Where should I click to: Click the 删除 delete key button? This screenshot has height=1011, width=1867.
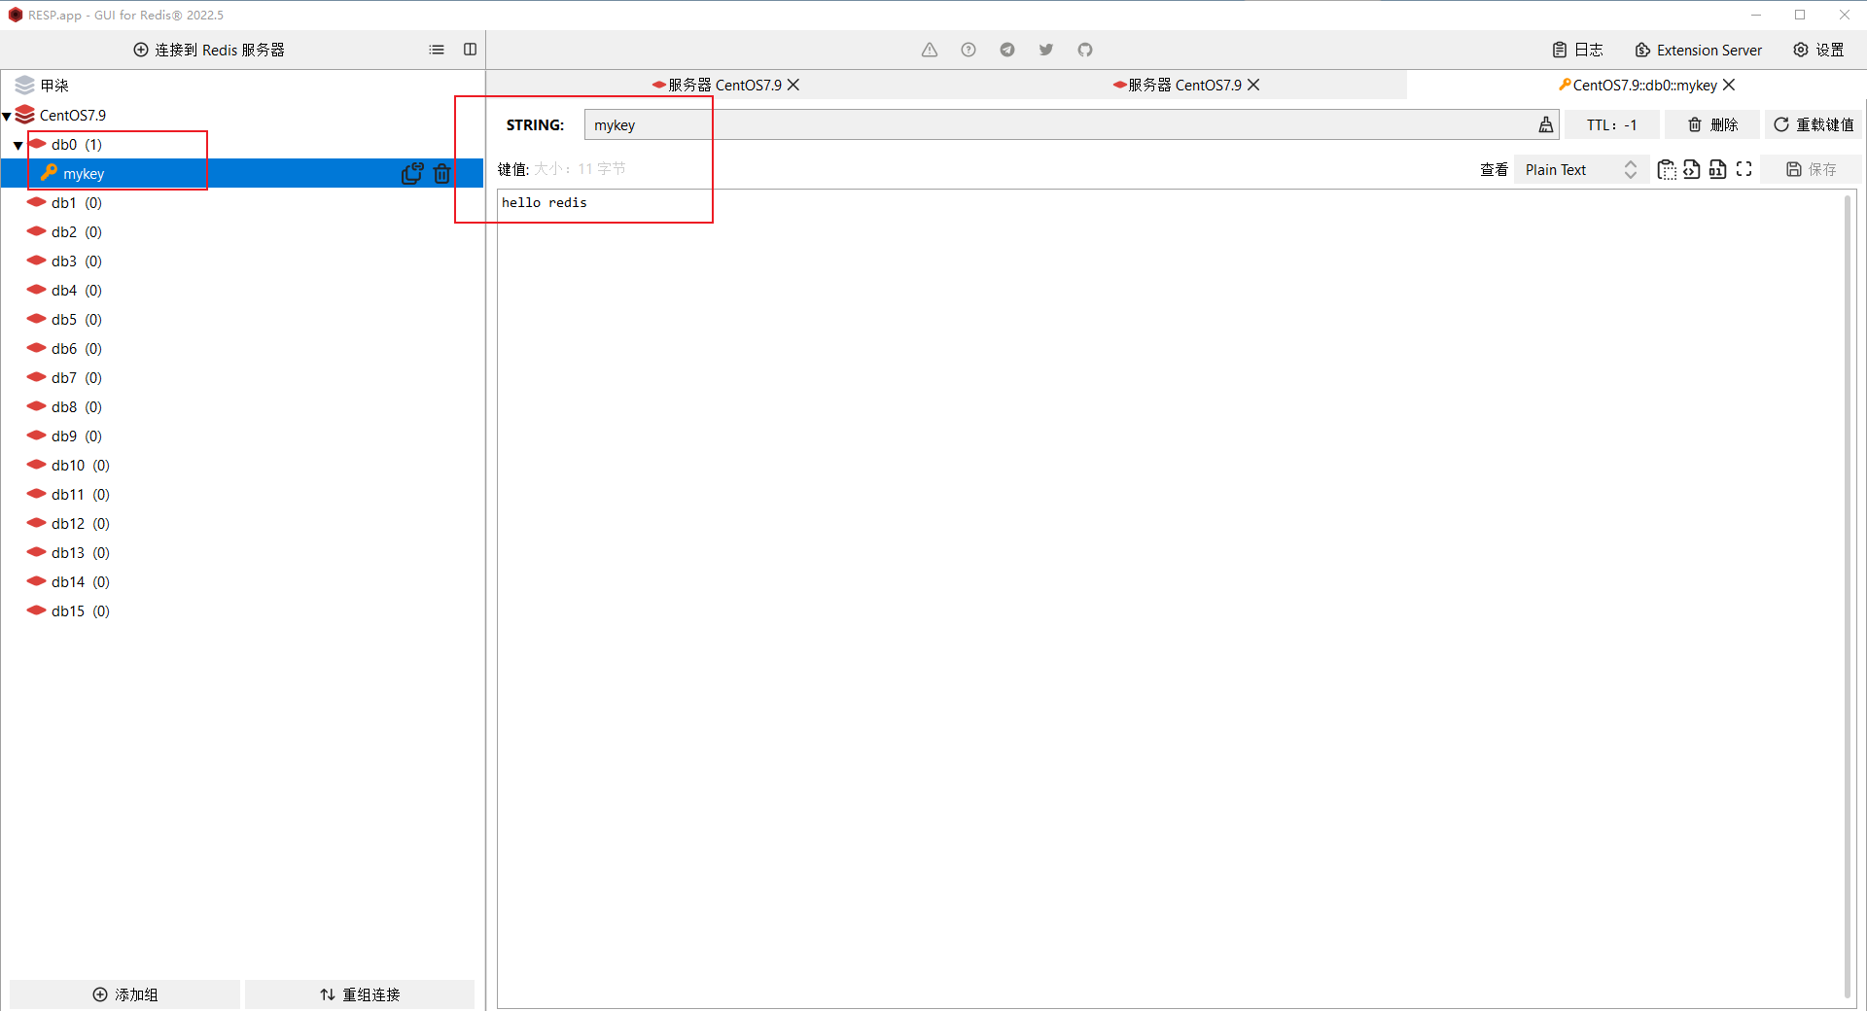pyautogui.click(x=1712, y=124)
